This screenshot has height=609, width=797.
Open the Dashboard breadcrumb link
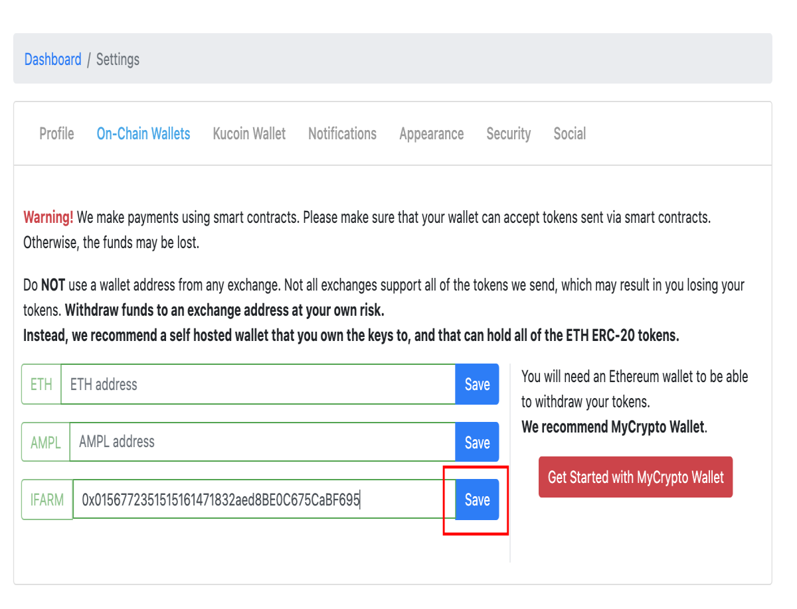point(52,59)
